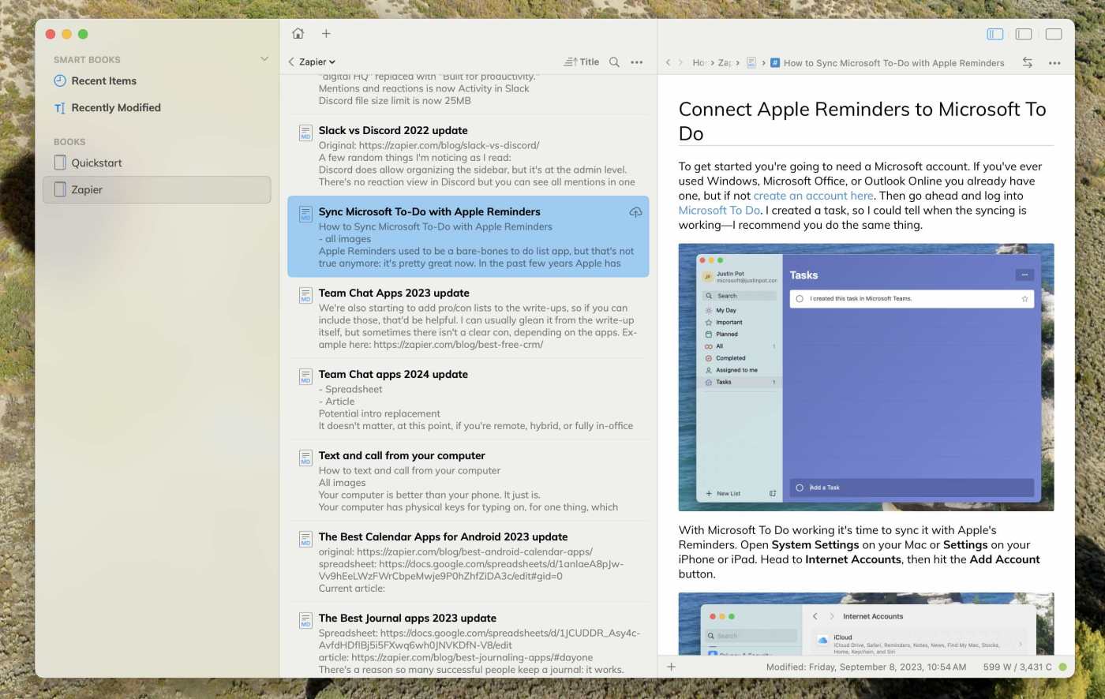The height and width of the screenshot is (699, 1105).
Task: Select Sync Microsoft To-Do with Apple Reminders note
Action: click(x=468, y=237)
